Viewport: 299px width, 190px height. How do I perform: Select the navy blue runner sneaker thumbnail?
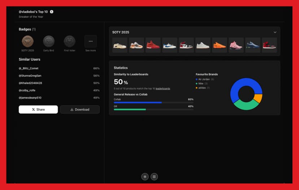coord(253,45)
